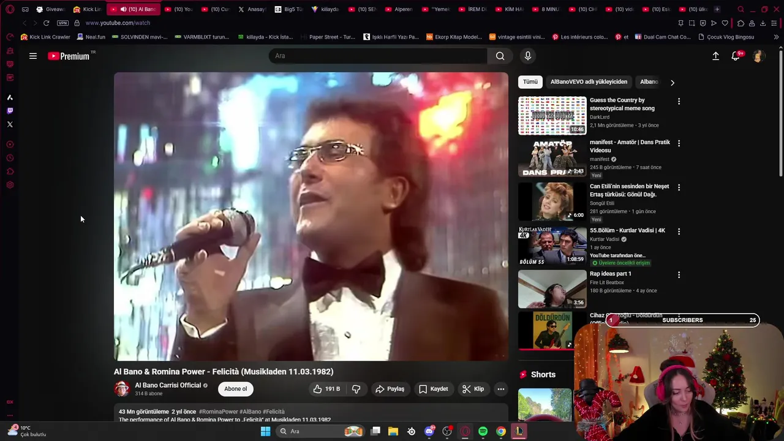The image size is (784, 441).
Task: Click the Klip clip button
Action: 473,389
